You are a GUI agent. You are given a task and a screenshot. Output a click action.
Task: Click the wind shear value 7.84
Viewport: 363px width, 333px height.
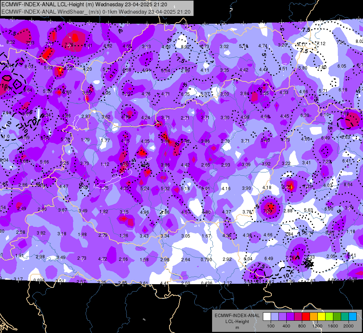coord(289,234)
